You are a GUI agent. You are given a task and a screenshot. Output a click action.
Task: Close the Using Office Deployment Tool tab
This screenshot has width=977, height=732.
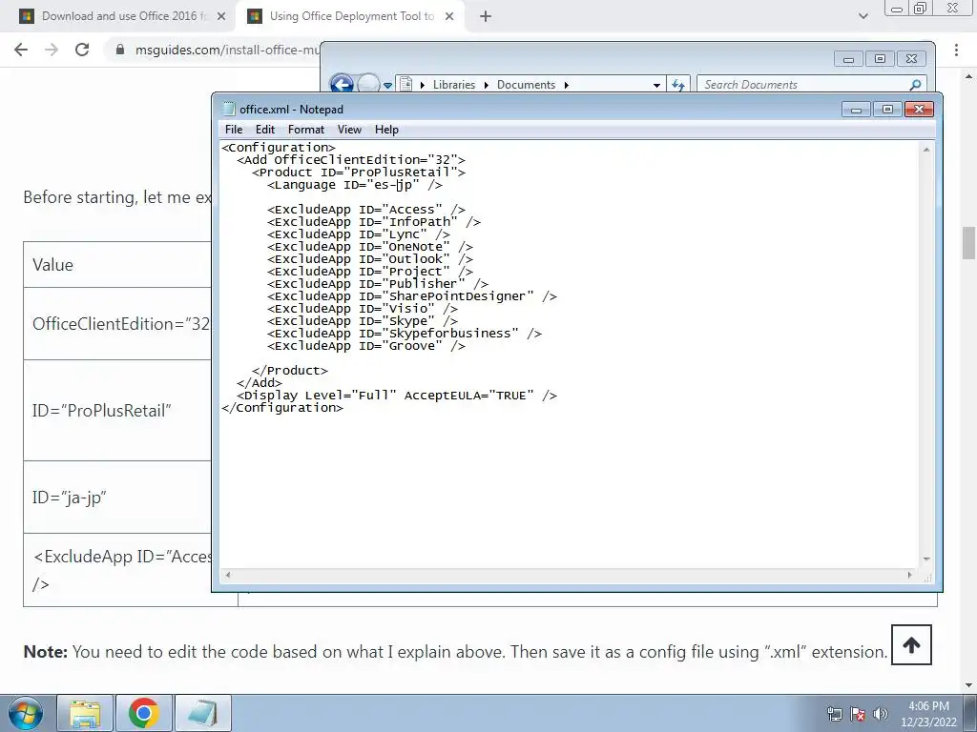tap(449, 17)
